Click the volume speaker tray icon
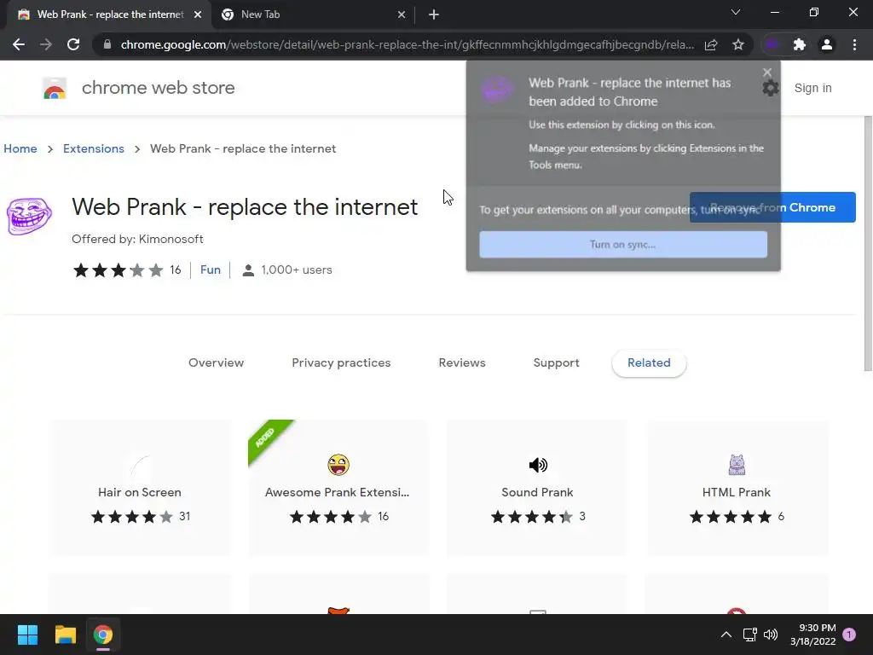Image resolution: width=873 pixels, height=655 pixels. pyautogui.click(x=771, y=635)
